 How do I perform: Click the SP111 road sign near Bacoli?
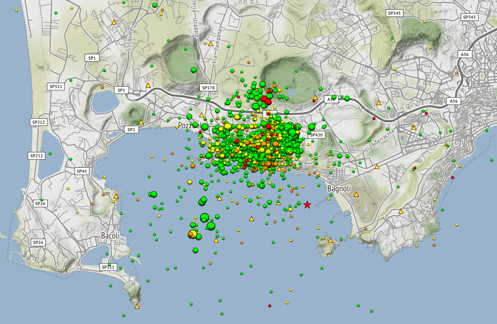tap(108, 267)
